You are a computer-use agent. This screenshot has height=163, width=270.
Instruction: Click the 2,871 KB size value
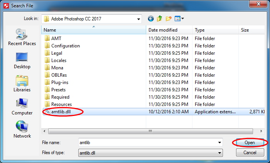(257, 112)
